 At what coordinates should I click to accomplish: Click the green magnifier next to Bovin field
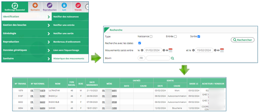173,58
